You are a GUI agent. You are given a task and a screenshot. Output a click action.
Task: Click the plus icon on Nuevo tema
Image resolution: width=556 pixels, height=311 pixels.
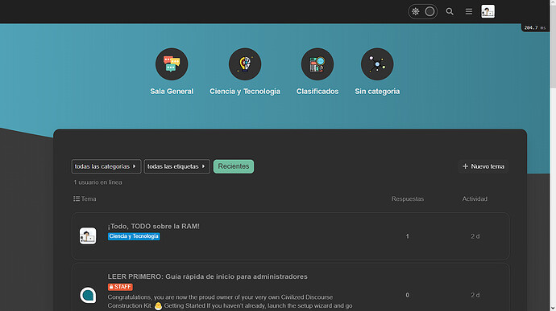[x=465, y=166]
